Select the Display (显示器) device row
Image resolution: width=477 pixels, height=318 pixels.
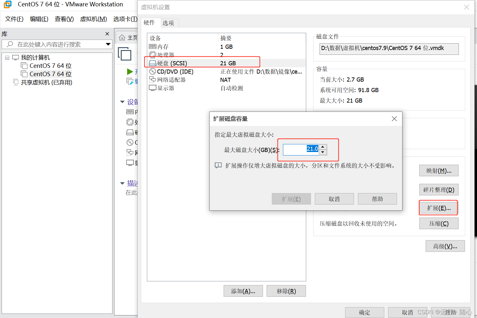(x=226, y=88)
